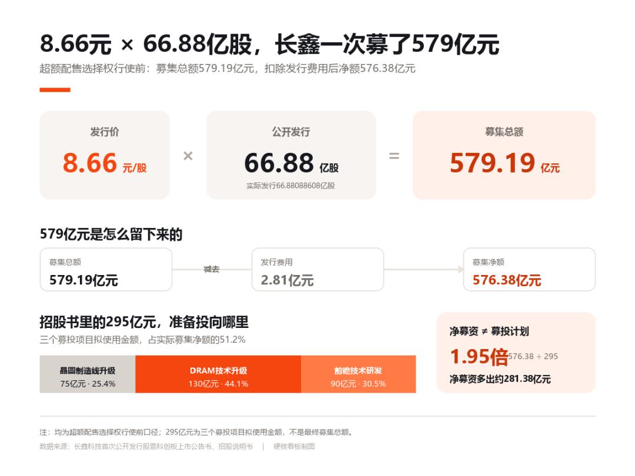The width and height of the screenshot is (635, 476).
Task: Click the 发行价 card label
Action: pyautogui.click(x=105, y=132)
